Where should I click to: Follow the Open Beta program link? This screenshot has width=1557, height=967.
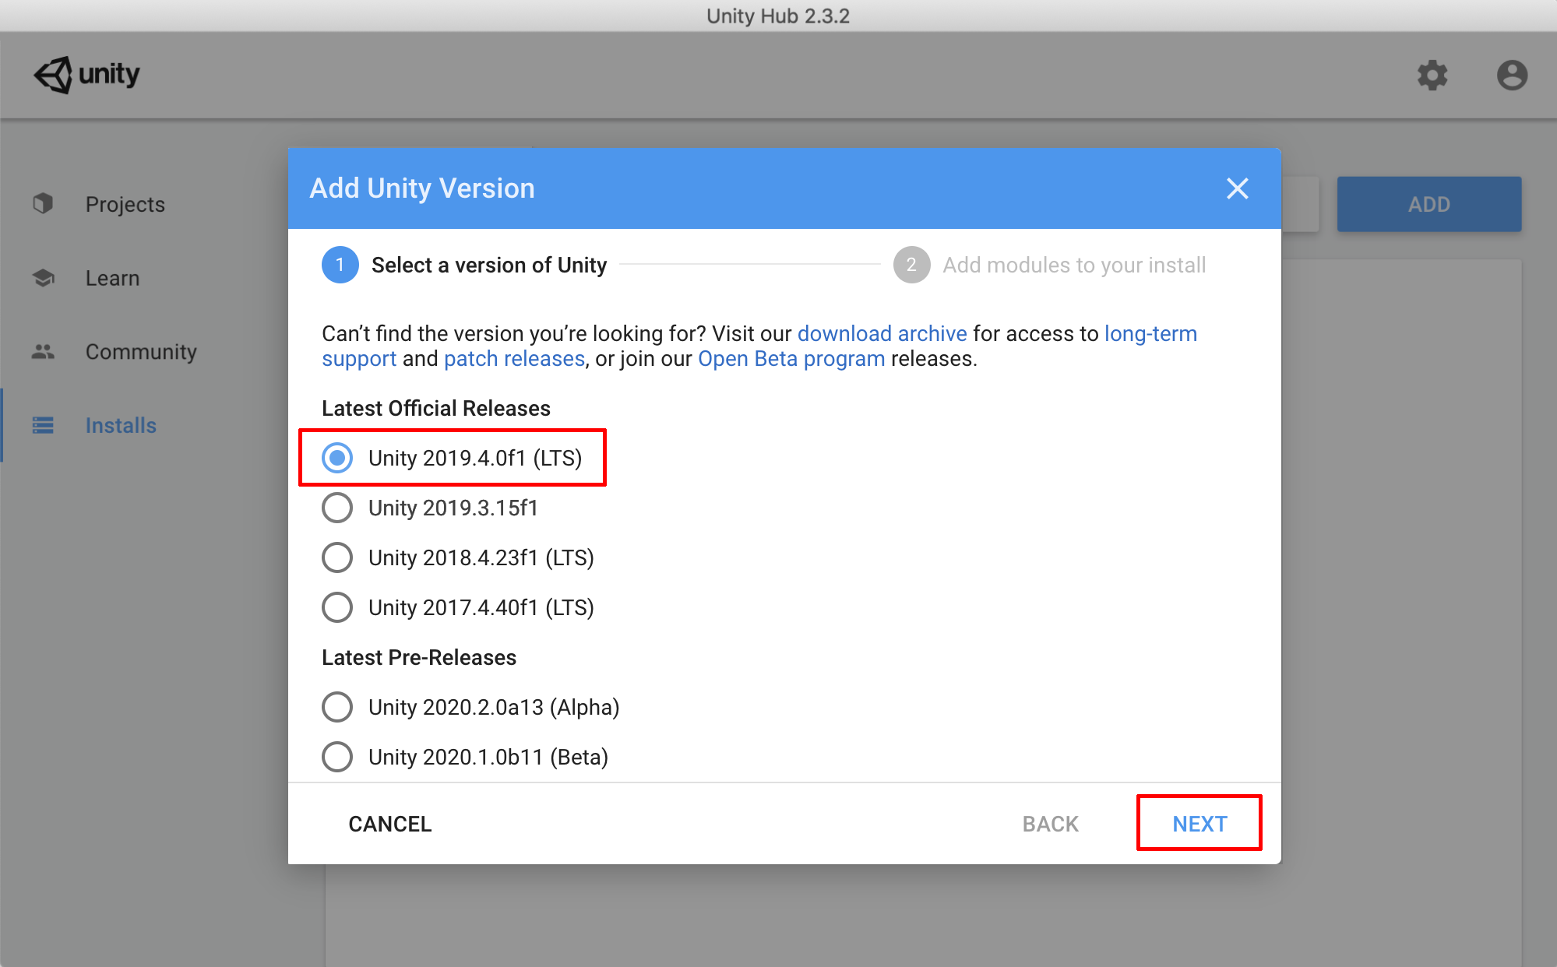[x=791, y=359]
